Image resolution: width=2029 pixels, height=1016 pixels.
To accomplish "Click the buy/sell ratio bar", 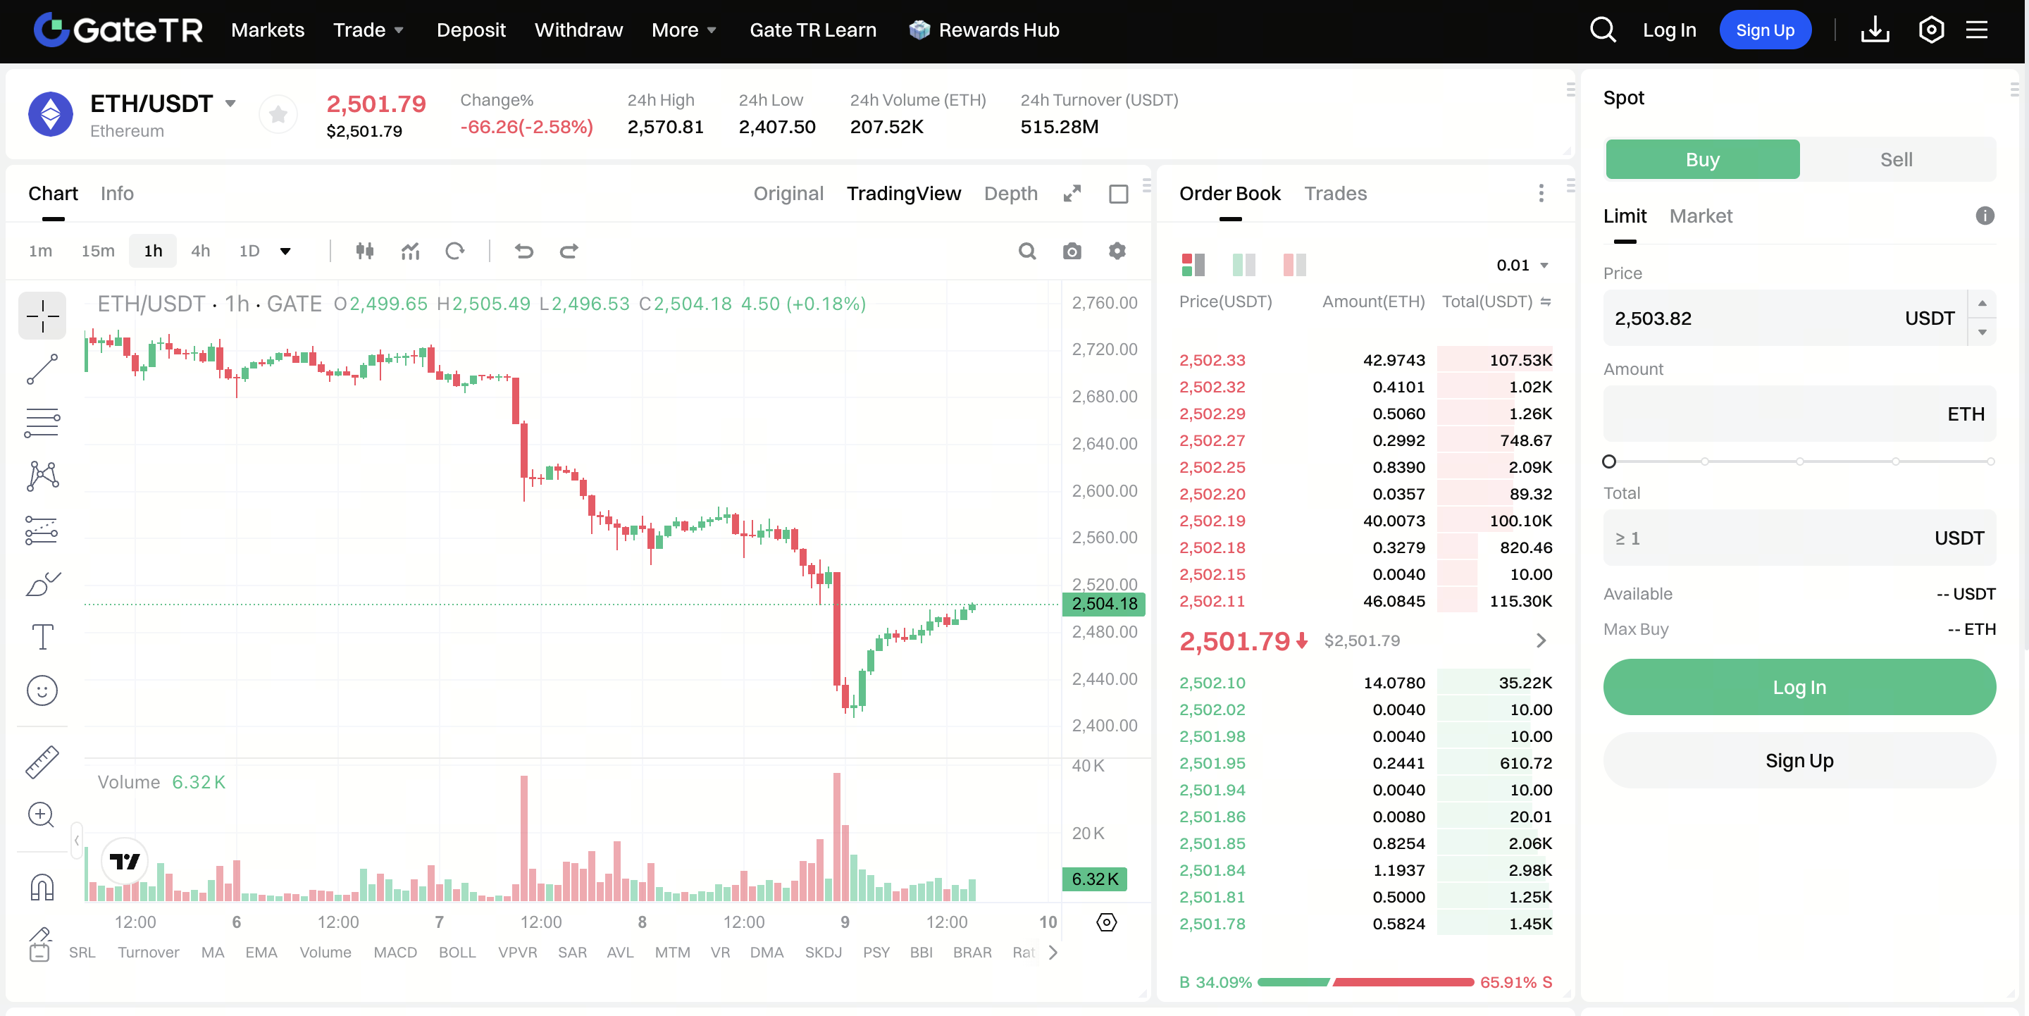I will point(1365,982).
